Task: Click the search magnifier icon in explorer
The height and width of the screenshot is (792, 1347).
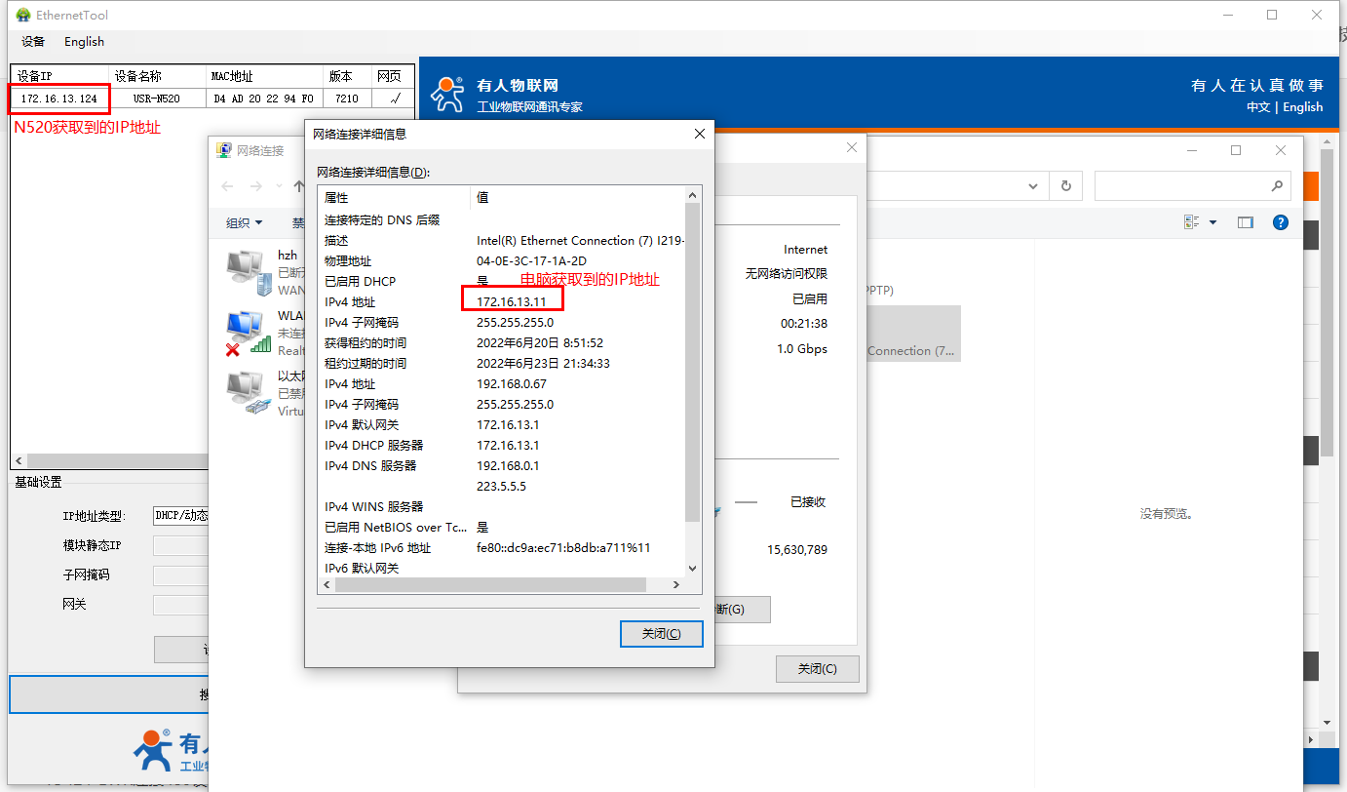Action: click(x=1277, y=186)
